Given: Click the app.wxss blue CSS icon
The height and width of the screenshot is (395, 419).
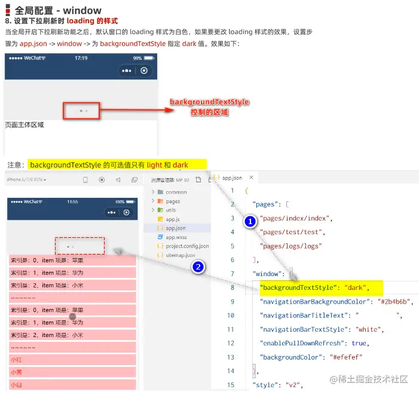Looking at the screenshot, I should 160,237.
